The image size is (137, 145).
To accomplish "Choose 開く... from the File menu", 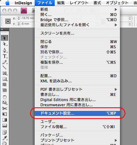I will [x=77, y=15].
